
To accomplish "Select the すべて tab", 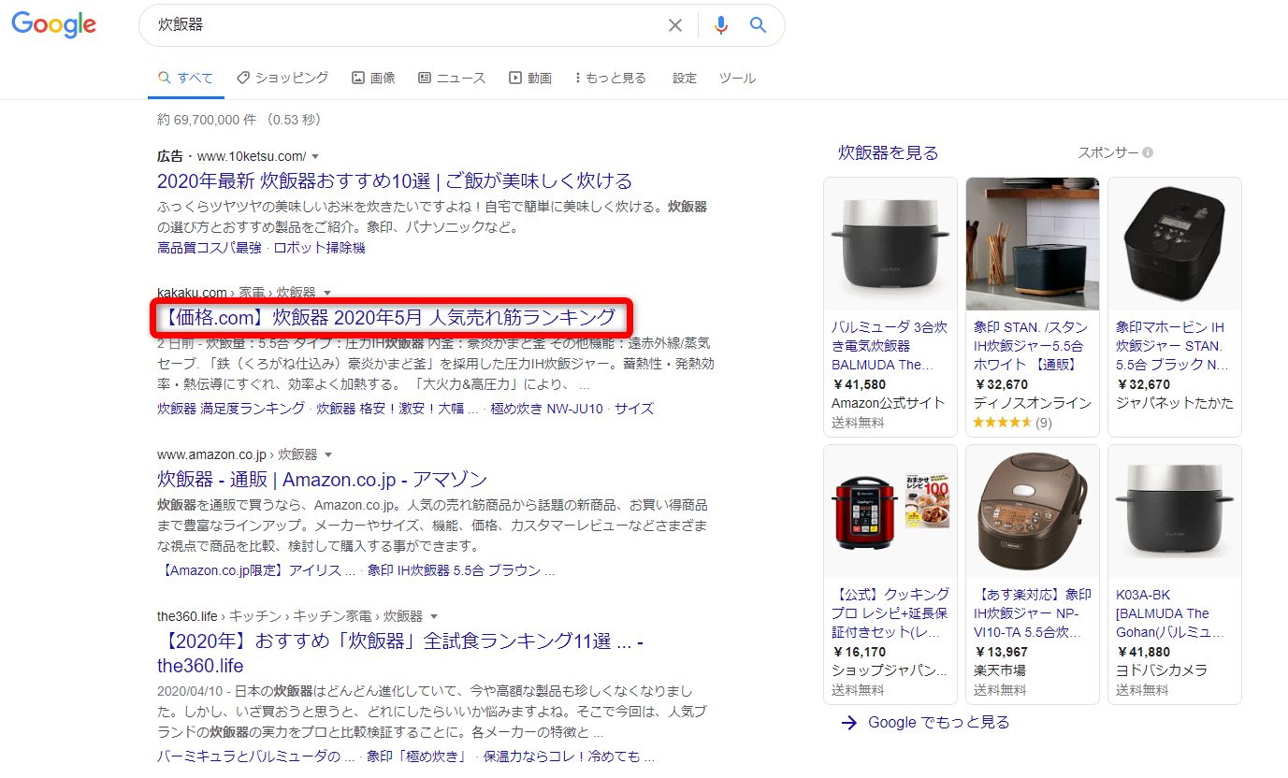I will (185, 78).
